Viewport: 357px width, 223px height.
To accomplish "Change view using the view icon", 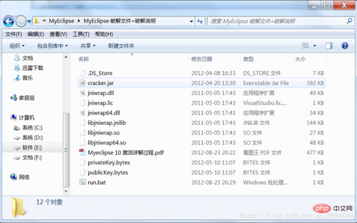I will tap(306, 46).
